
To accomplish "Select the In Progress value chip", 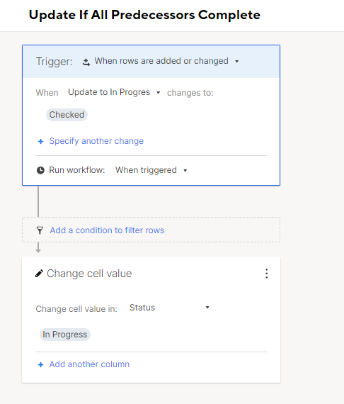I will point(65,335).
